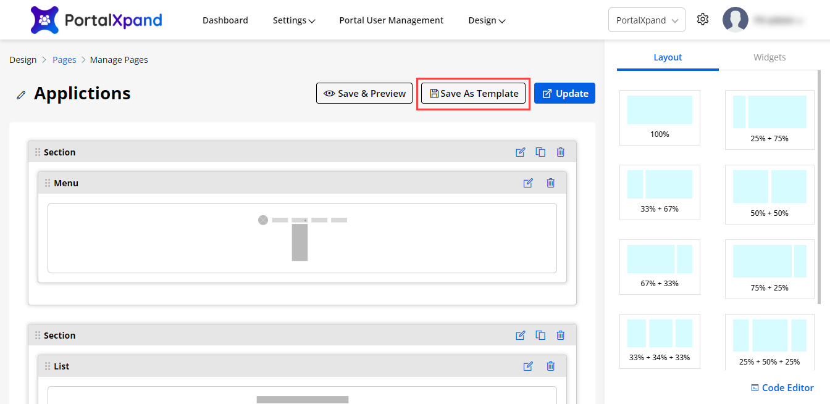
Task: Expand the Settings dropdown menu
Action: pyautogui.click(x=294, y=20)
